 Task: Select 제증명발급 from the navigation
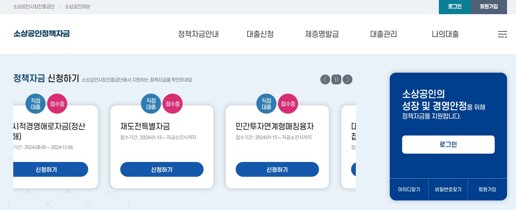click(x=321, y=34)
